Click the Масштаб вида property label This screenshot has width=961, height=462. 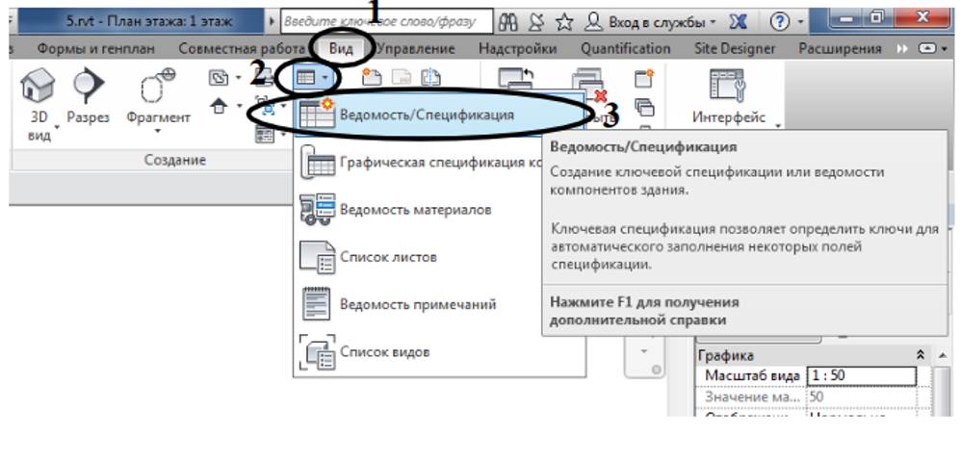[752, 375]
